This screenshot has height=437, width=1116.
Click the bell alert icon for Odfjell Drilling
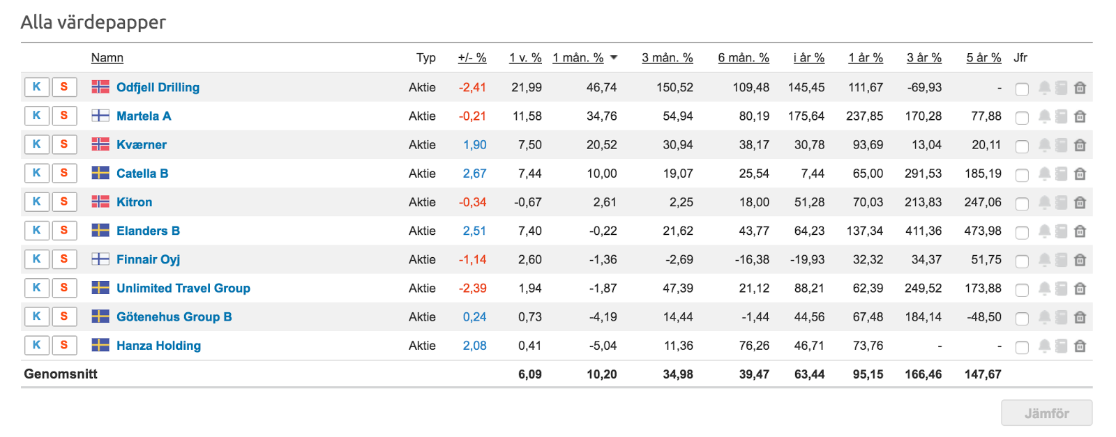[1044, 88]
